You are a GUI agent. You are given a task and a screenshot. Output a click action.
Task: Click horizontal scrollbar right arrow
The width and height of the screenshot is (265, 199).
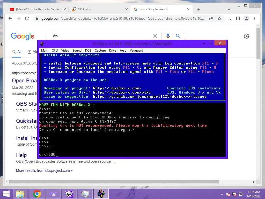pos(254,182)
